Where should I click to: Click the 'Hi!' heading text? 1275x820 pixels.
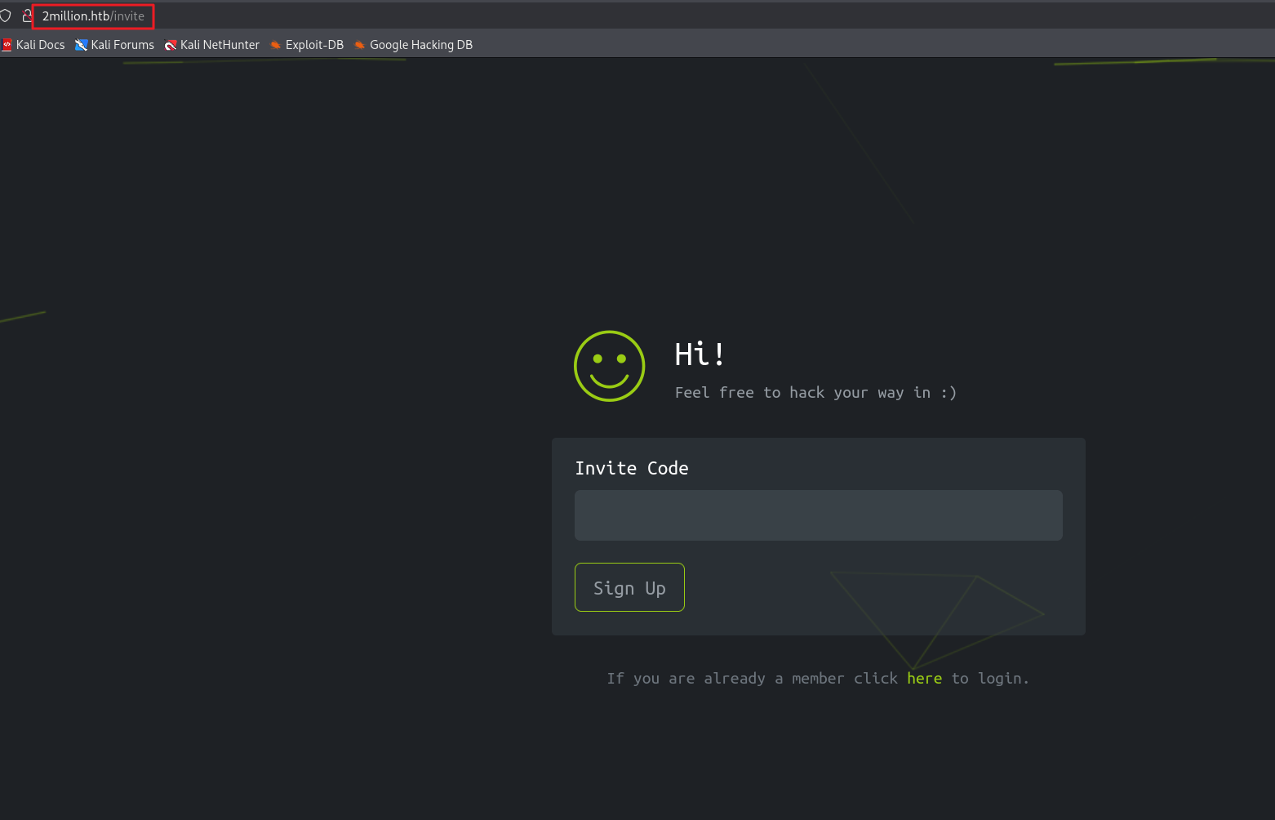tap(700, 354)
